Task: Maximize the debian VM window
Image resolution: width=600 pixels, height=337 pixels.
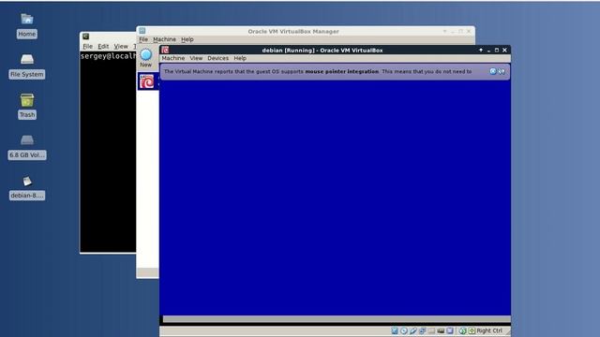Action: 497,50
